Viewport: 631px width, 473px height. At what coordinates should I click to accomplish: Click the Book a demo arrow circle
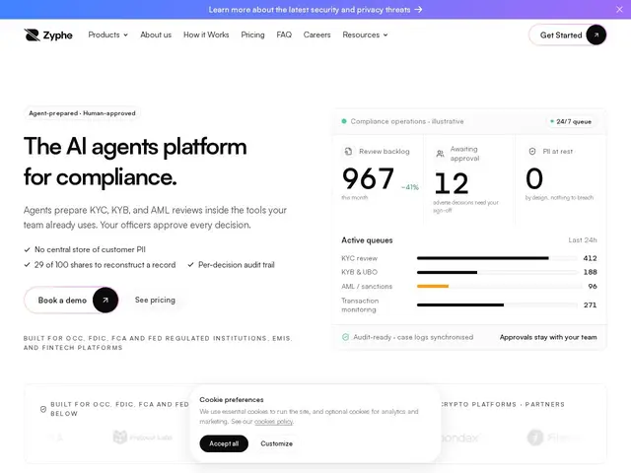pyautogui.click(x=105, y=300)
